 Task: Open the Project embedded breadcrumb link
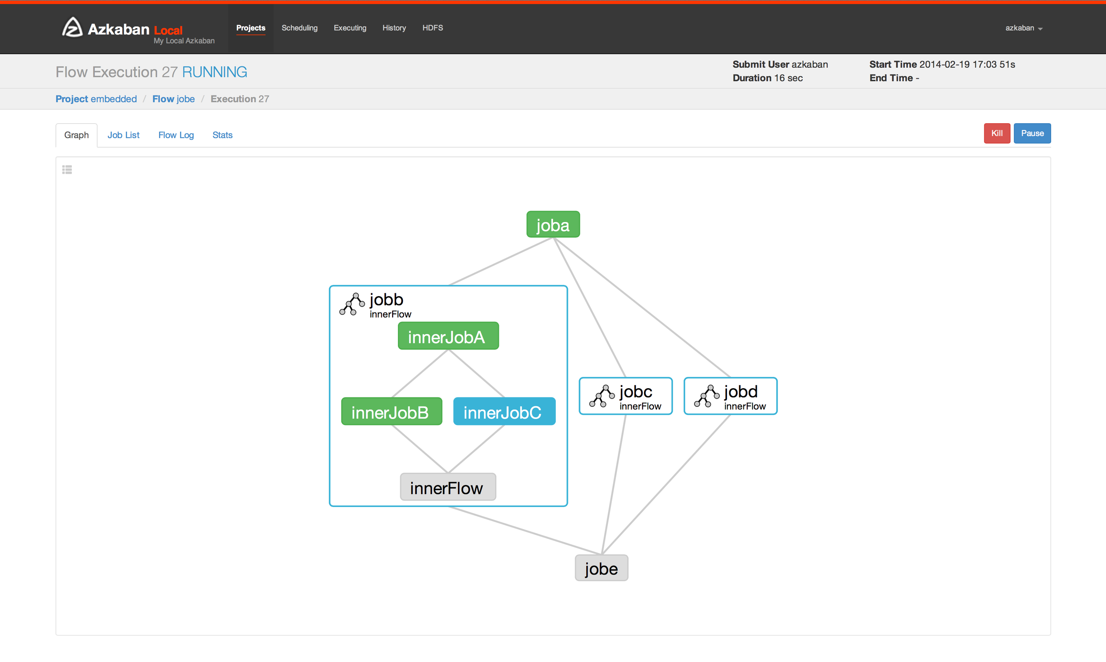[96, 99]
